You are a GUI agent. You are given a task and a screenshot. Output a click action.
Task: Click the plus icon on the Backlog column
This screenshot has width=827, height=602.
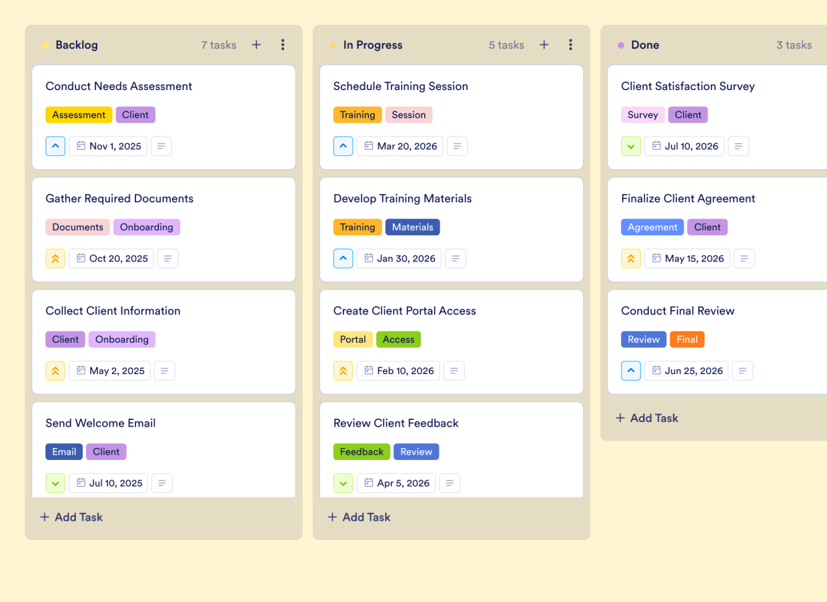[256, 45]
